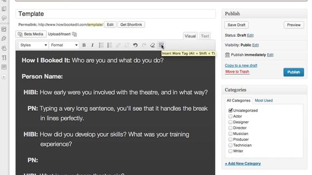This screenshot has width=312, height=175.
Task: Click the 'How I Booked It:' heading text
Action: [x=46, y=60]
